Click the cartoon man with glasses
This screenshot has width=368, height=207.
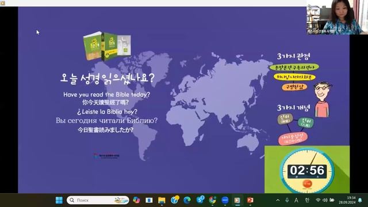click(323, 99)
